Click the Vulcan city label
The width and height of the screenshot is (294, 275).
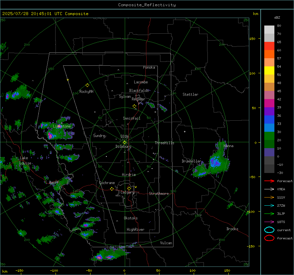(166, 243)
